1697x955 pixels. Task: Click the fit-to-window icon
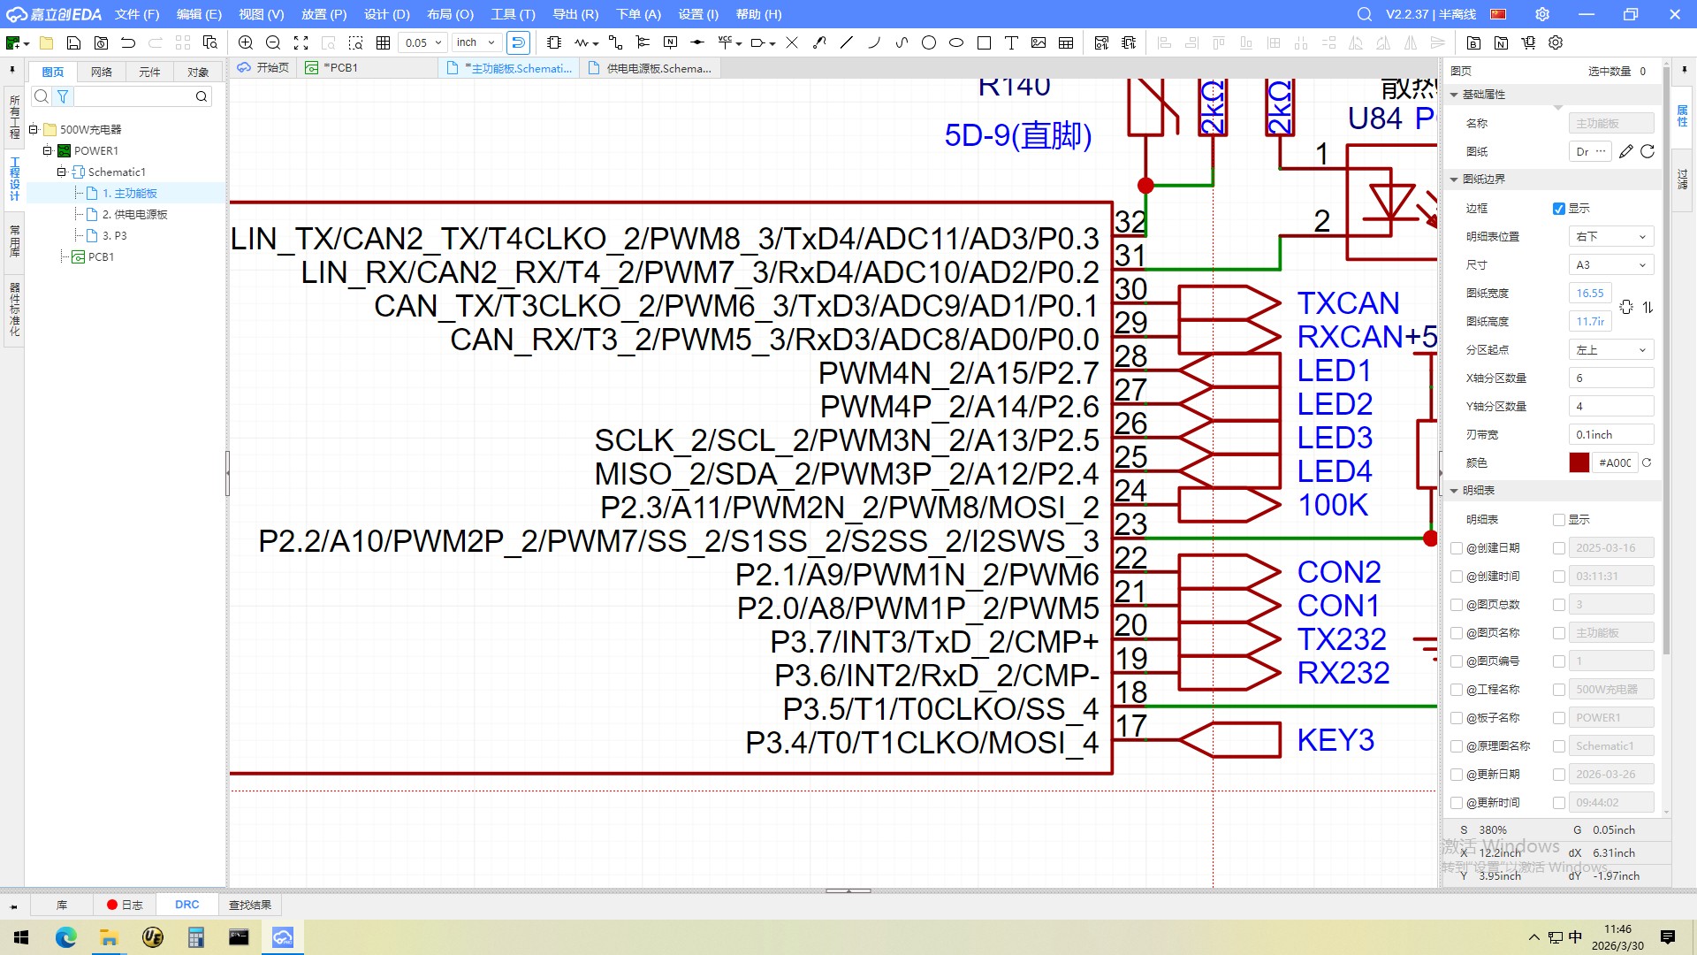coord(301,42)
